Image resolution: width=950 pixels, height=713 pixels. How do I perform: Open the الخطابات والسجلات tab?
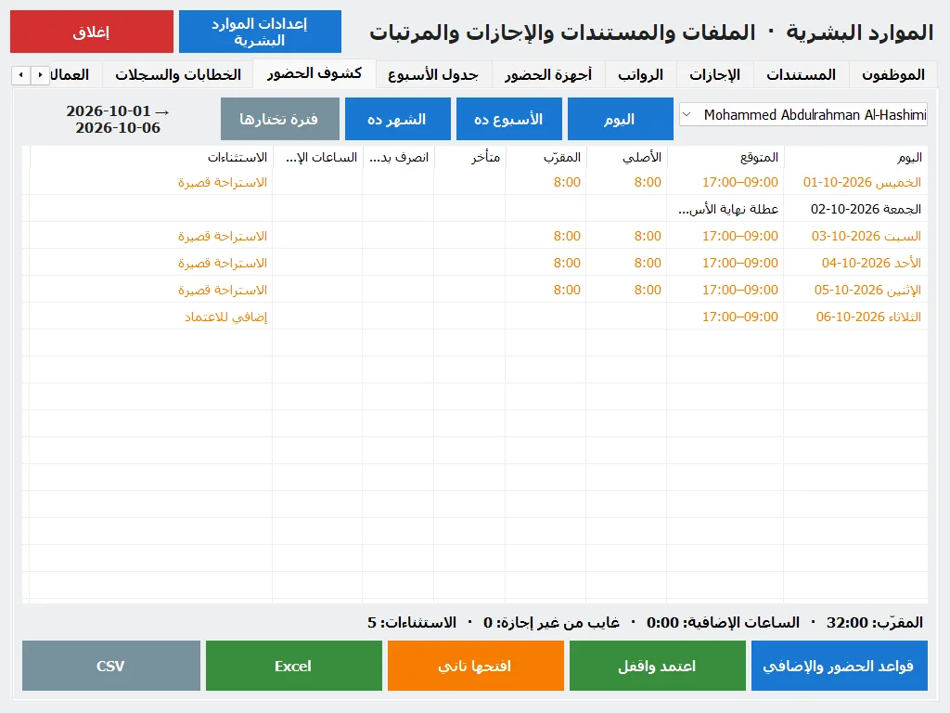178,74
